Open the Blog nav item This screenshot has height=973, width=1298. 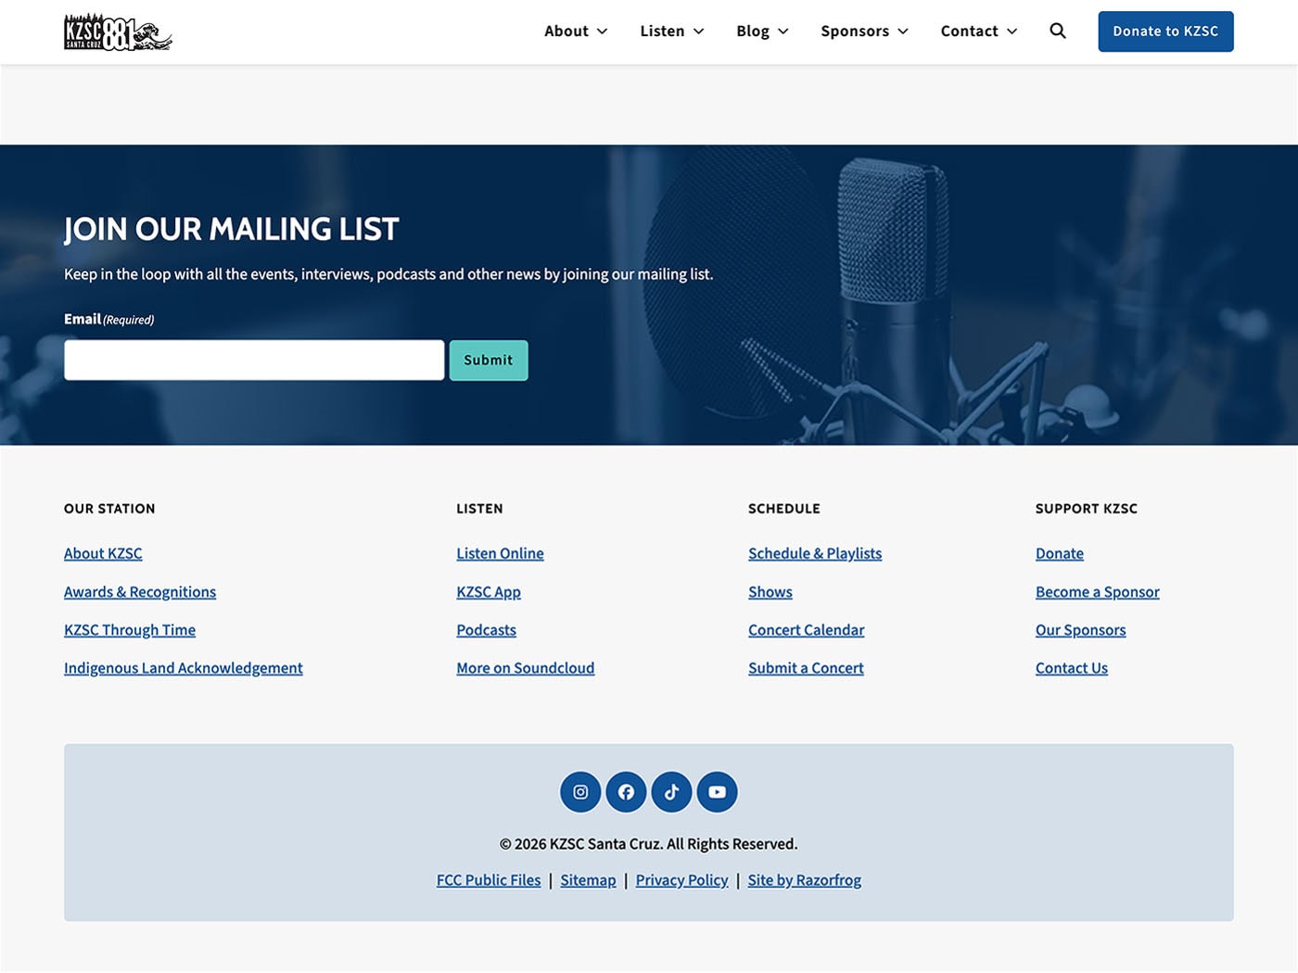pyautogui.click(x=753, y=31)
